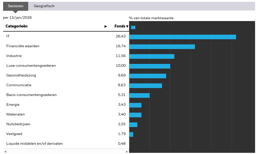Switch to the Geografisch tab
261x154 pixels.
tap(44, 6)
